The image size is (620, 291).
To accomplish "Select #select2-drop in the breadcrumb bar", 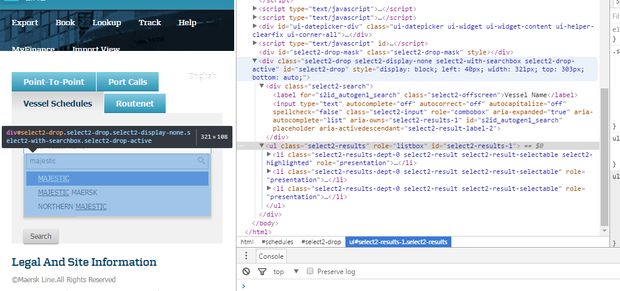I will [x=321, y=242].
